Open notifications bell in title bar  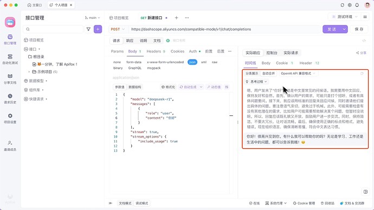357,5
